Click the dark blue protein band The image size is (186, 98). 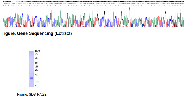pyautogui.click(x=31, y=78)
